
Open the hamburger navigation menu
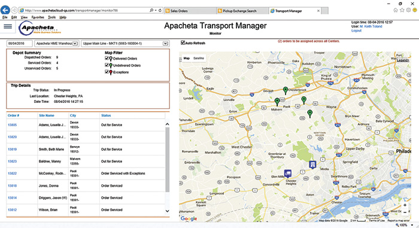tap(8, 26)
